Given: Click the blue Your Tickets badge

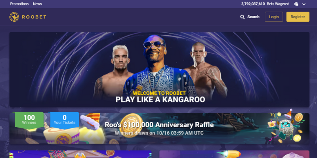Looking at the screenshot, I should (x=65, y=120).
